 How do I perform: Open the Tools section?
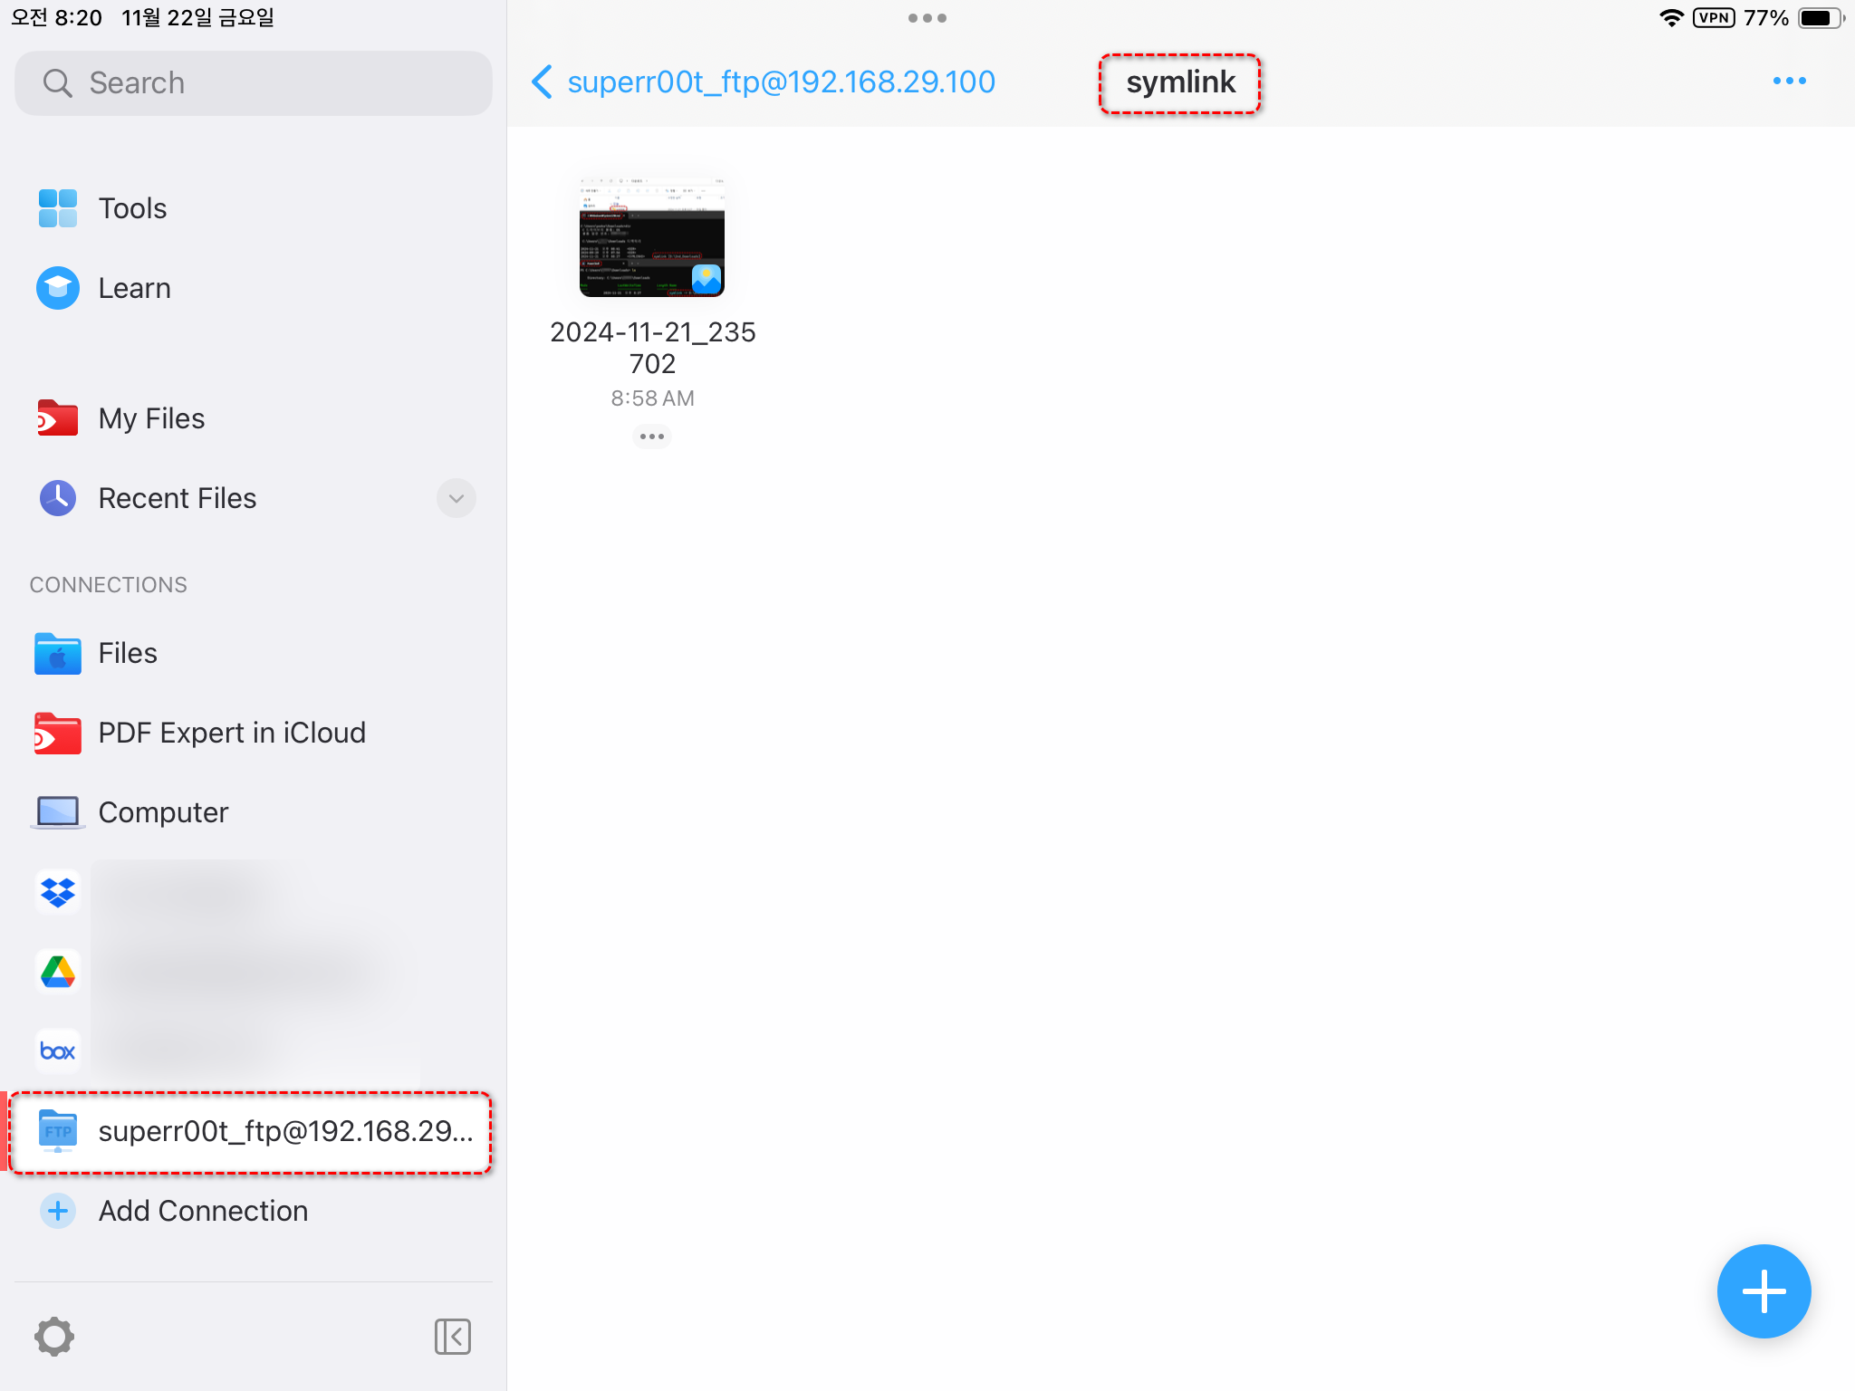click(x=132, y=208)
